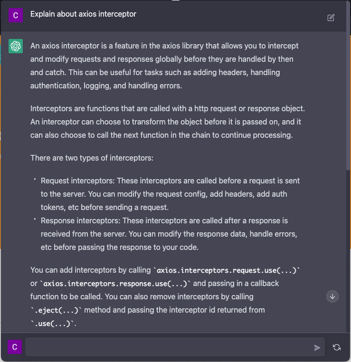Click the 'There are two types of interceptors' line

(x=92, y=157)
